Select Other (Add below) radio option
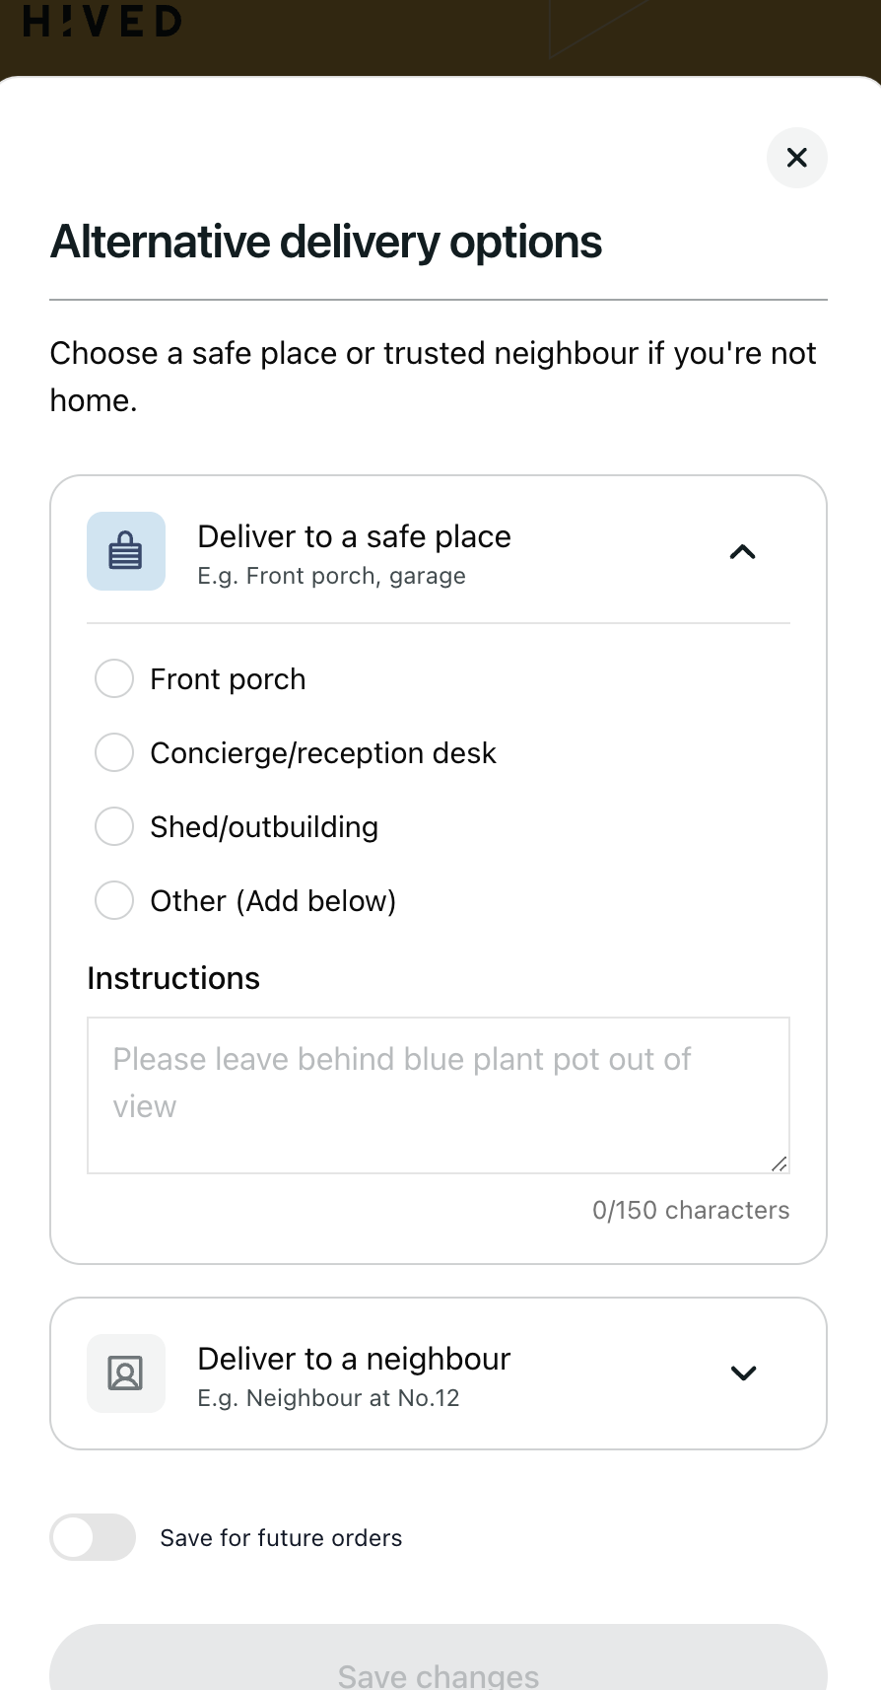Screen dimensions: 881x1690 pos(114,900)
